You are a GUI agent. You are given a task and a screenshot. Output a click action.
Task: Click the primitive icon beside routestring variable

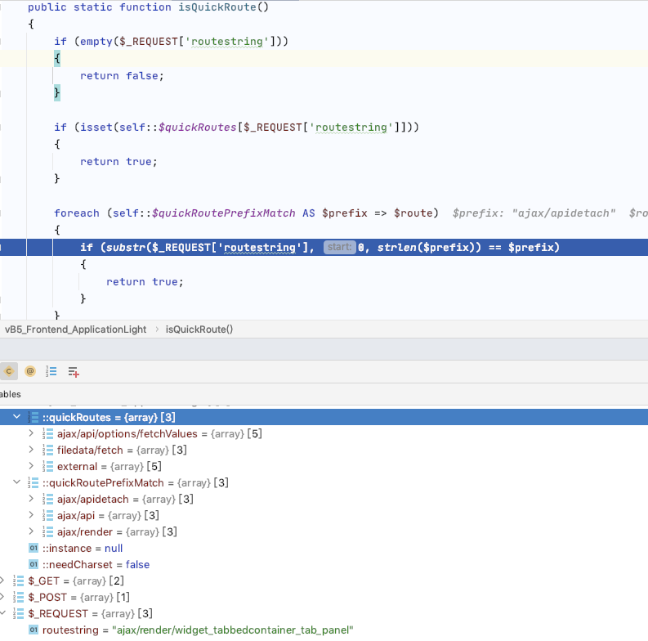[34, 630]
